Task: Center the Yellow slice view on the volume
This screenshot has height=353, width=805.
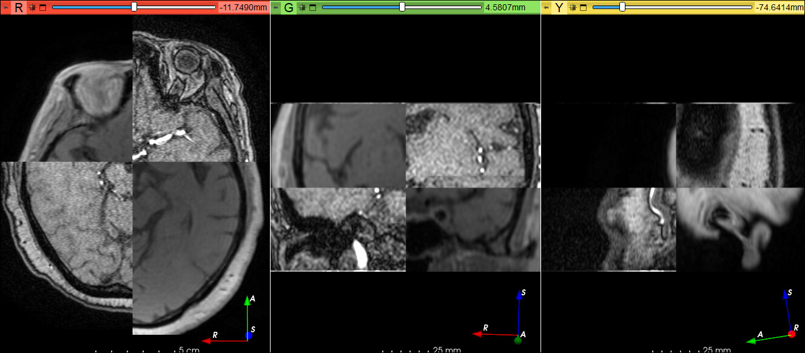Action: [573, 7]
